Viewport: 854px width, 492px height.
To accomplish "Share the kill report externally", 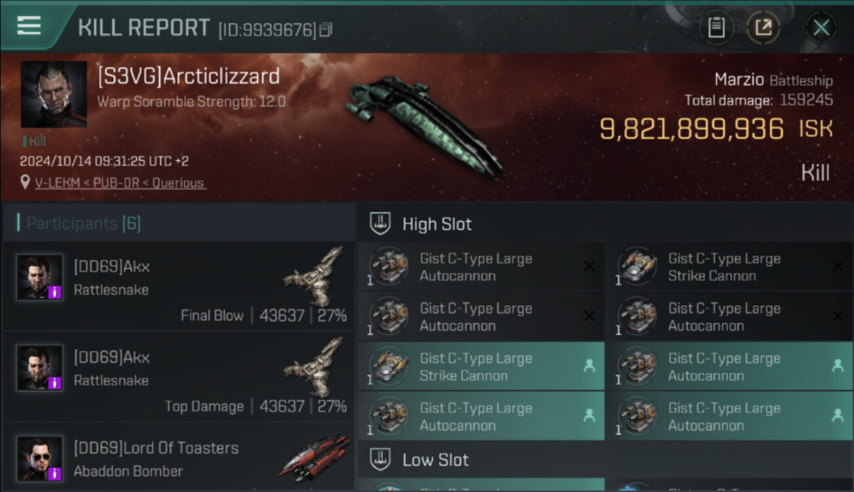I will pyautogui.click(x=763, y=28).
